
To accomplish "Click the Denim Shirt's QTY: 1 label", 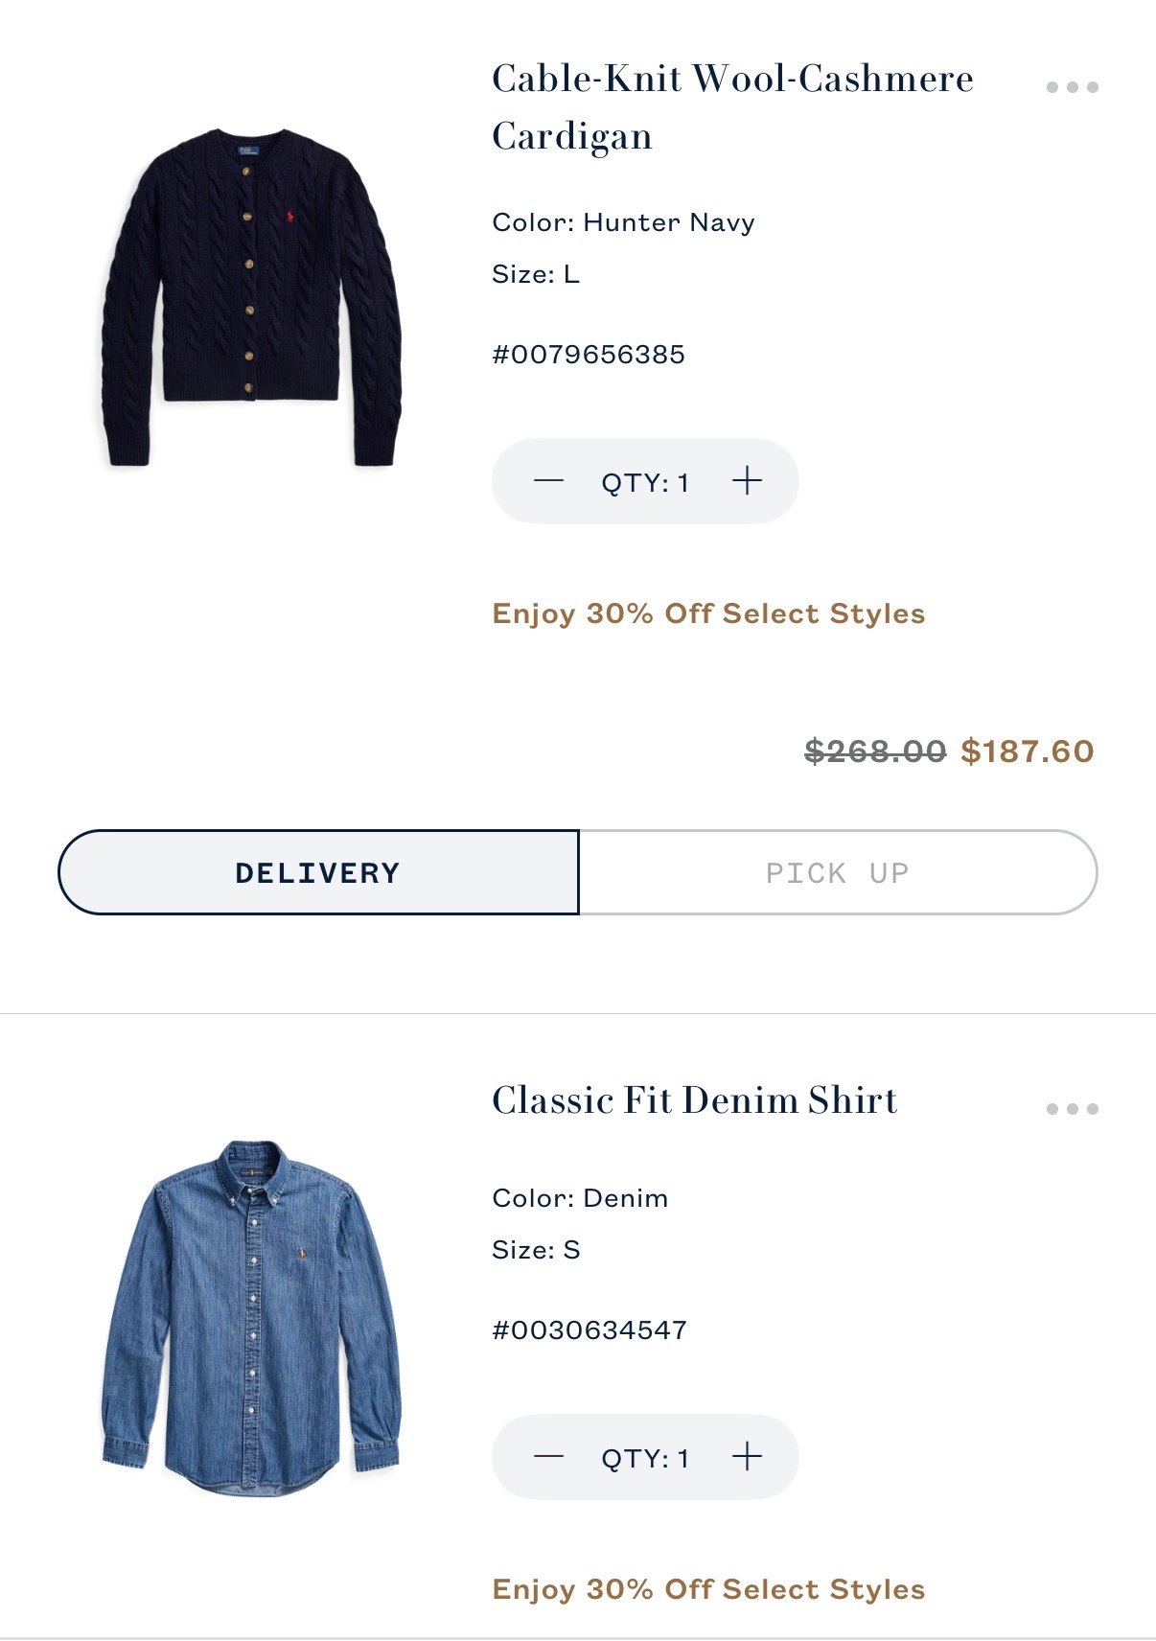I will click(645, 1458).
